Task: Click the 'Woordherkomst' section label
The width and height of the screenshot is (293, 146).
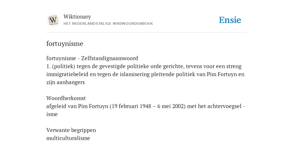Action: click(x=66, y=98)
